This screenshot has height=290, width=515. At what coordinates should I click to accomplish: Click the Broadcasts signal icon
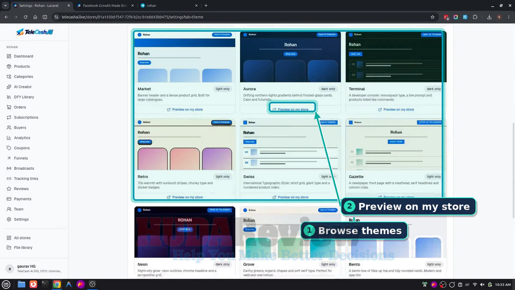point(9,168)
